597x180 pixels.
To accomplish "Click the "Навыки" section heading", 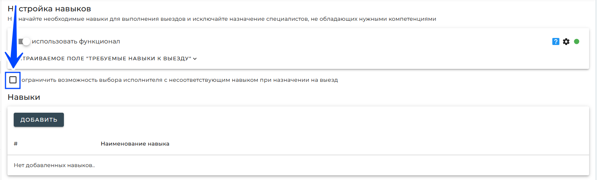I will tap(24, 97).
